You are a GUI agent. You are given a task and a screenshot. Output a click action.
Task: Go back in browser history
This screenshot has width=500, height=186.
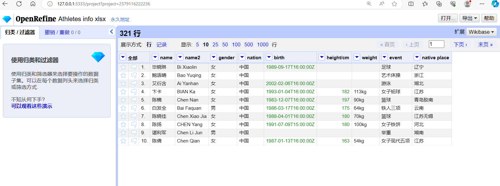pyautogui.click(x=5, y=4)
